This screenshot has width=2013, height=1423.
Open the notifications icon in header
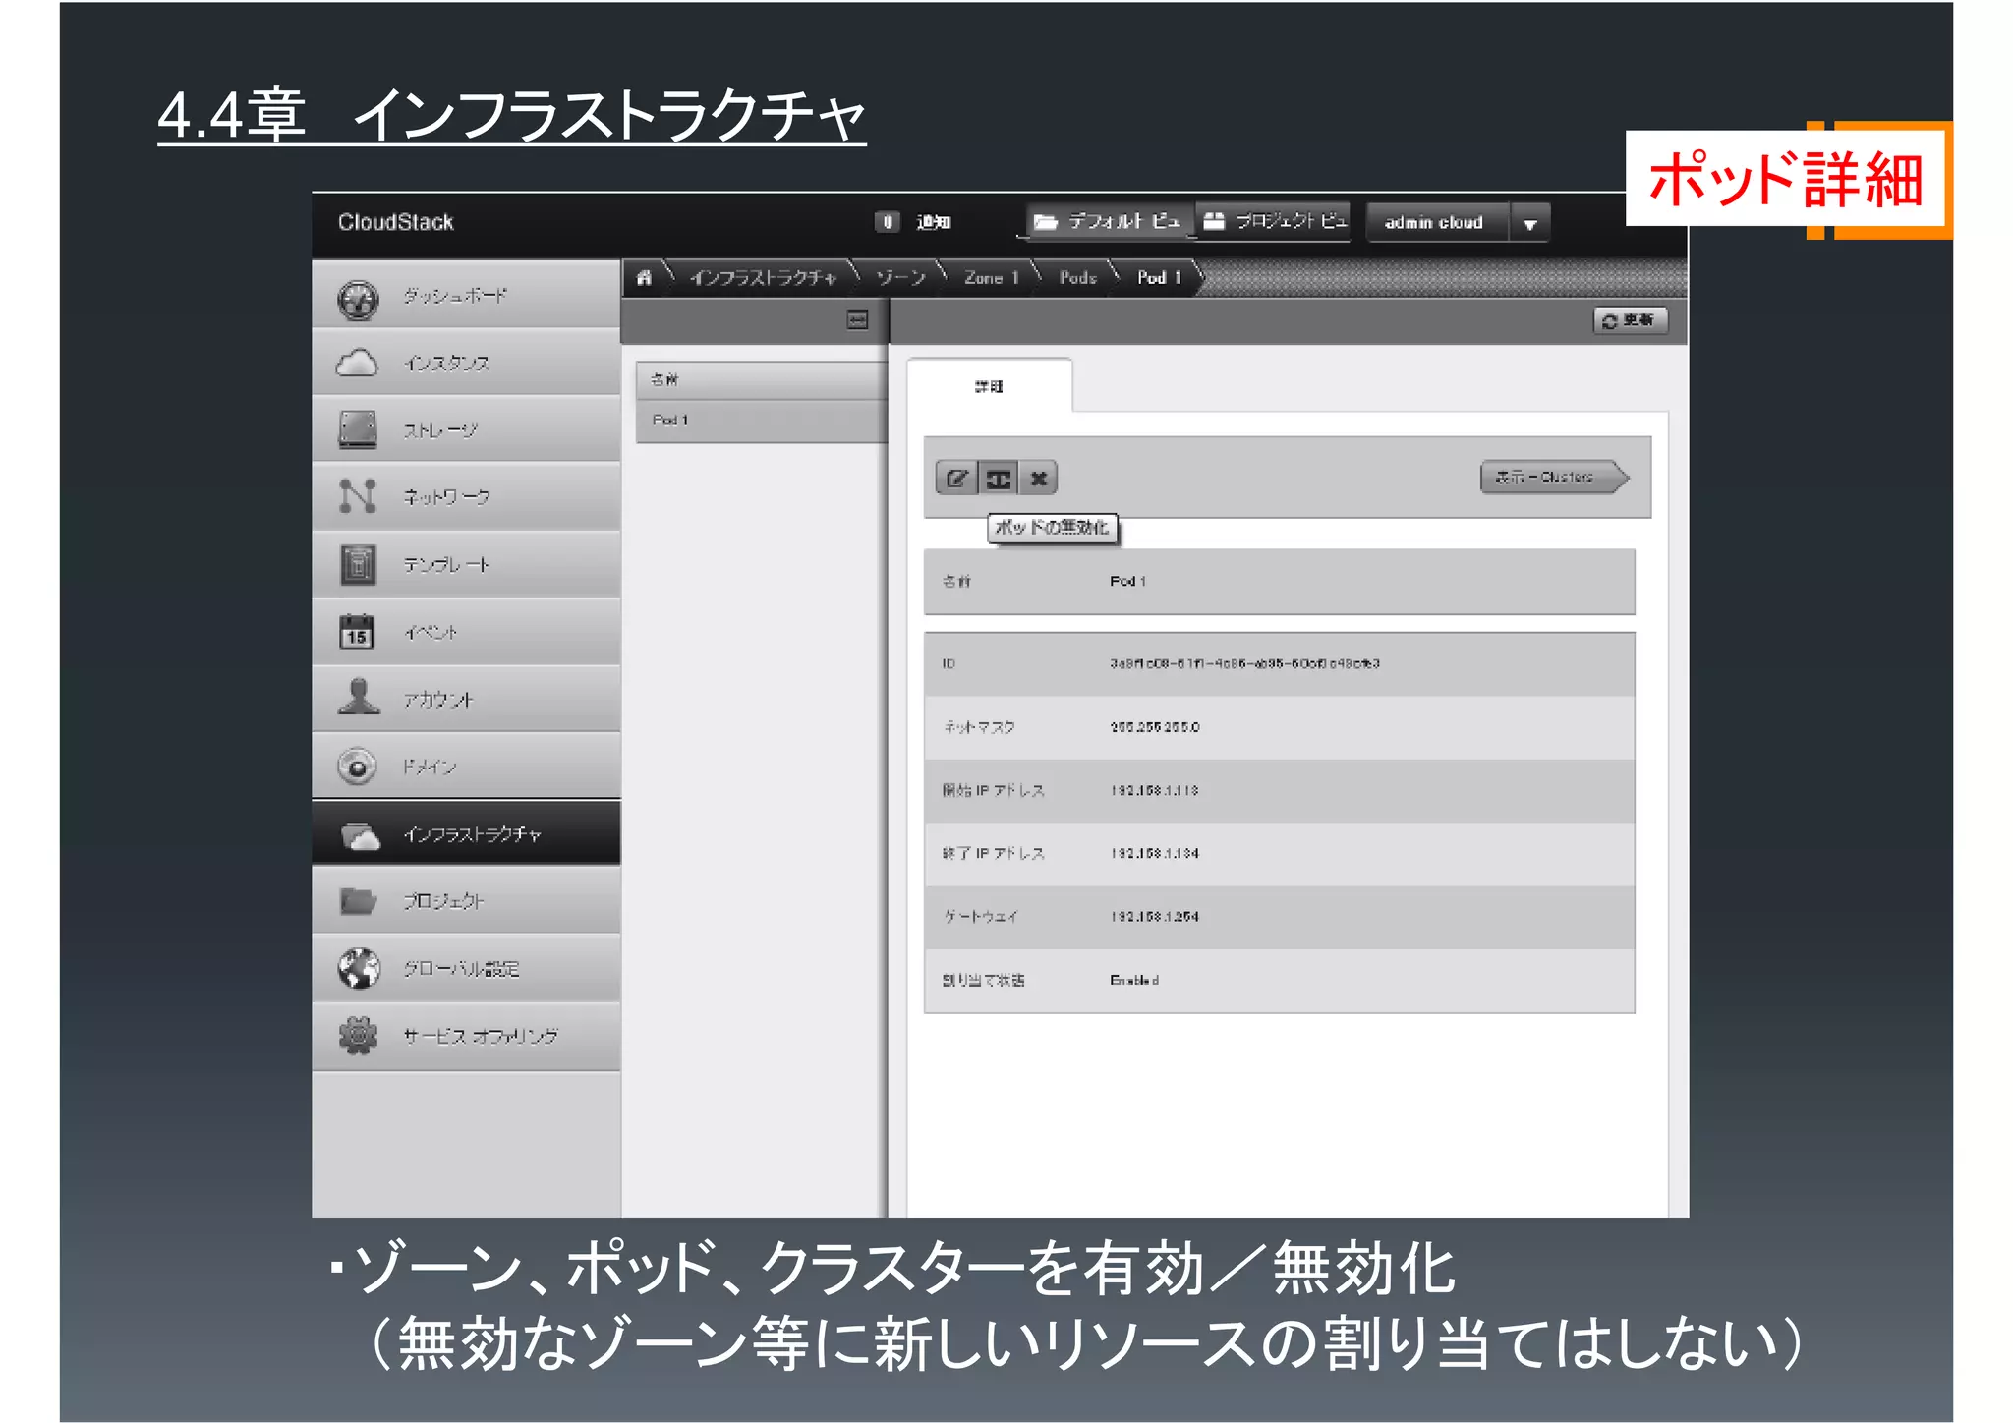[x=887, y=222]
